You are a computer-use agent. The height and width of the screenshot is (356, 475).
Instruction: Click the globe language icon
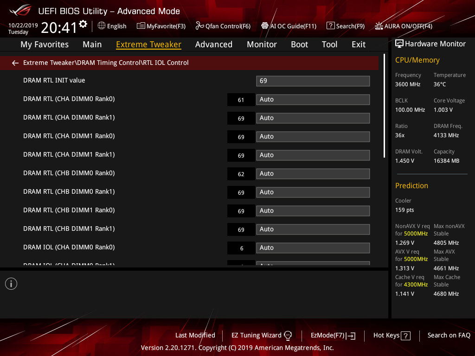tap(102, 26)
